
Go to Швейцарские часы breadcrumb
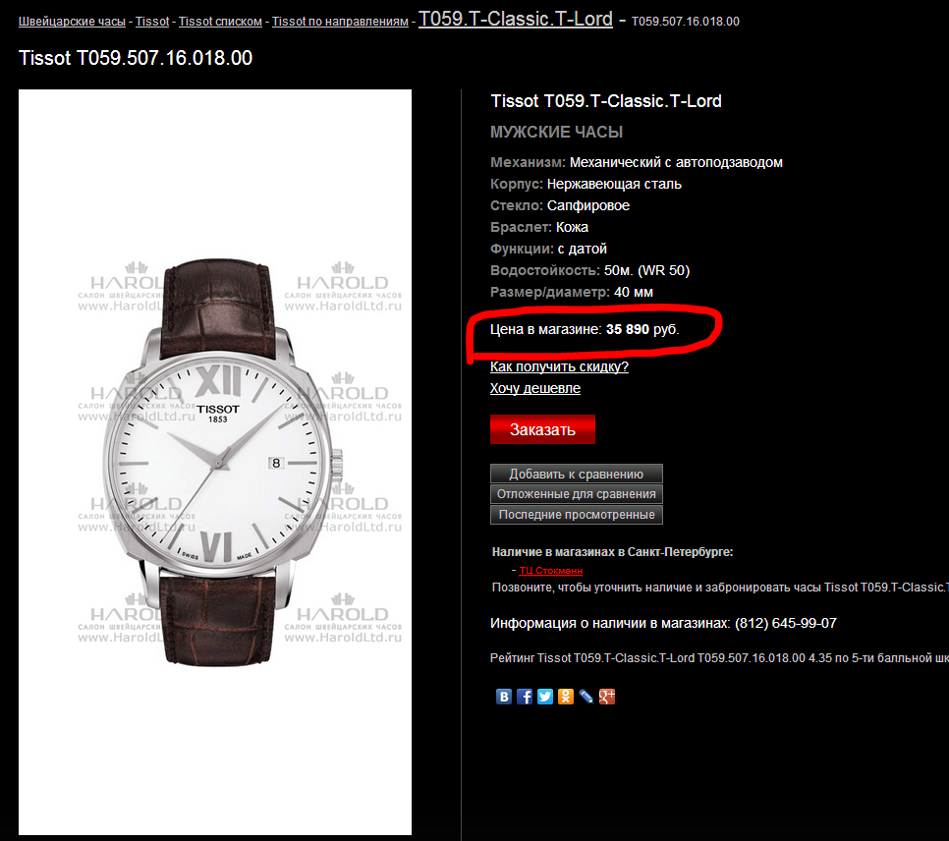click(72, 22)
